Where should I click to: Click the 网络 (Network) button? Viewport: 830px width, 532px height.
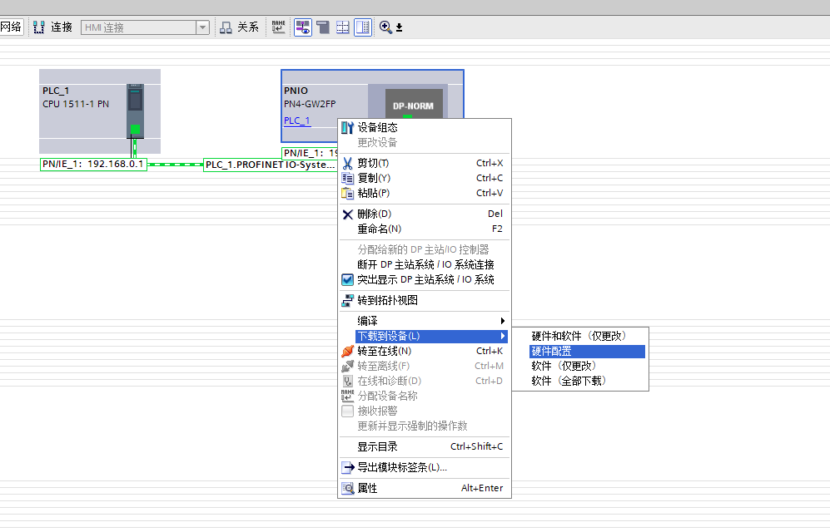11,27
